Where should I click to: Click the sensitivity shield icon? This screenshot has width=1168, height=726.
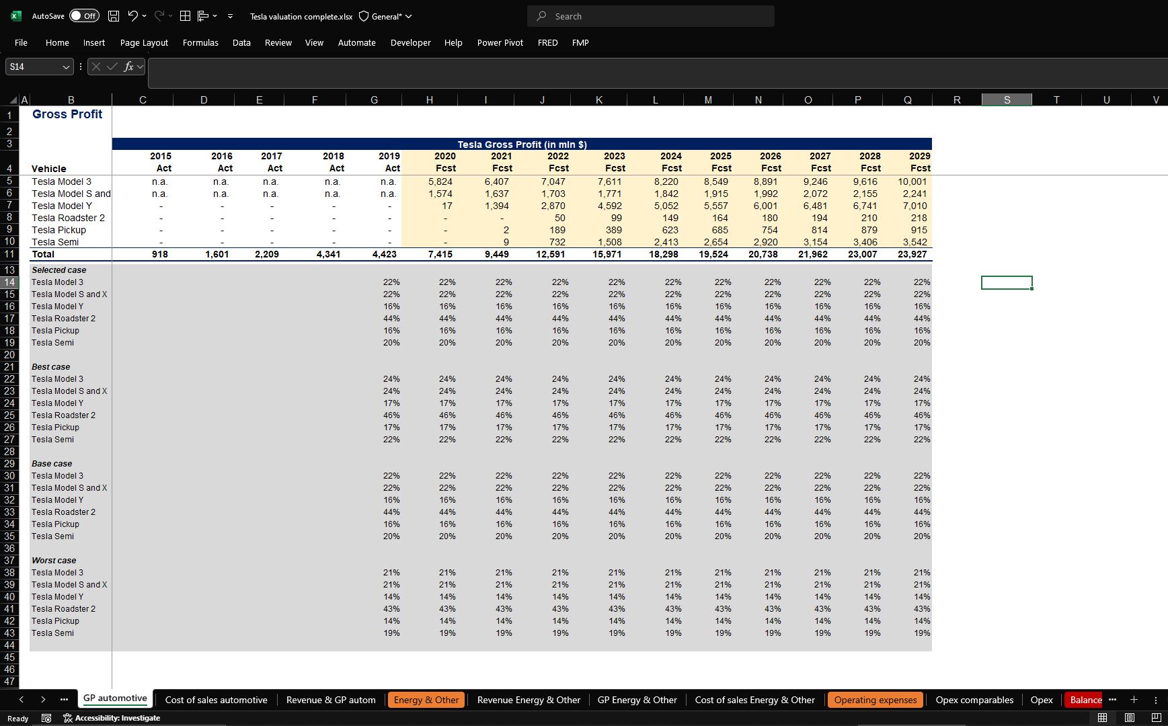pos(364,16)
